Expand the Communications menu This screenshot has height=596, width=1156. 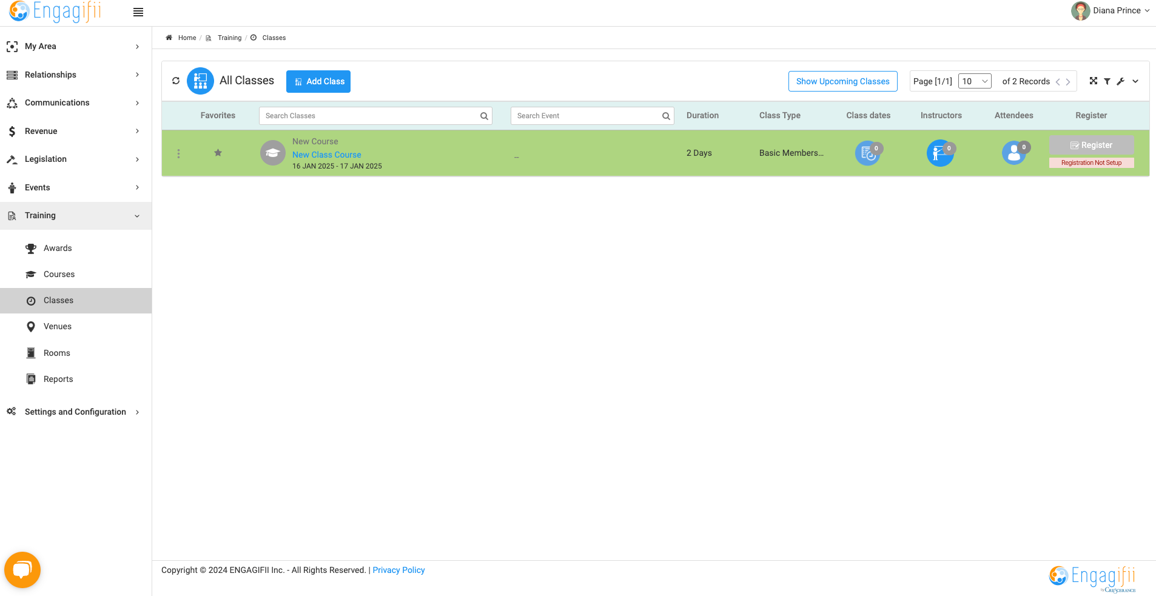(76, 103)
